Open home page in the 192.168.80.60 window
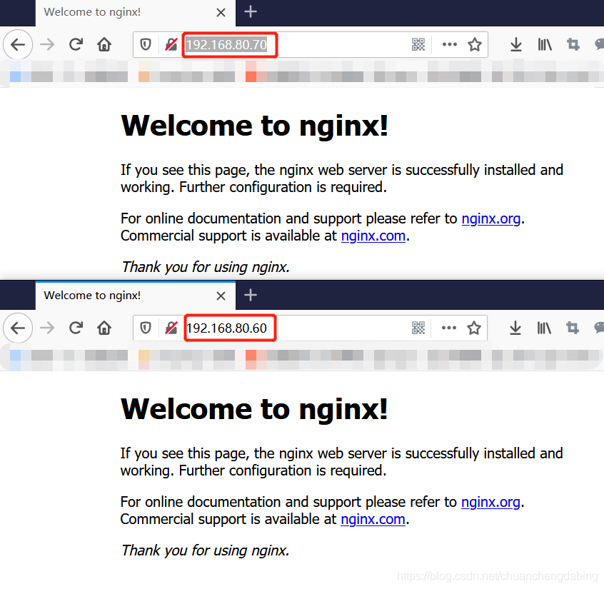This screenshot has width=604, height=589. click(104, 328)
